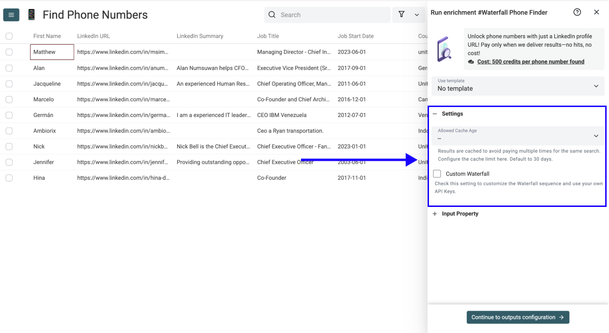Open the cost 500 credits link
609x333 pixels.
click(530, 62)
